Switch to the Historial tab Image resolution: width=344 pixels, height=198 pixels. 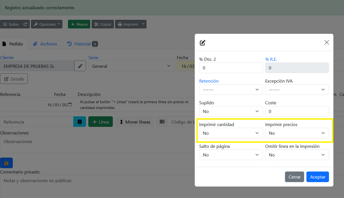click(82, 44)
